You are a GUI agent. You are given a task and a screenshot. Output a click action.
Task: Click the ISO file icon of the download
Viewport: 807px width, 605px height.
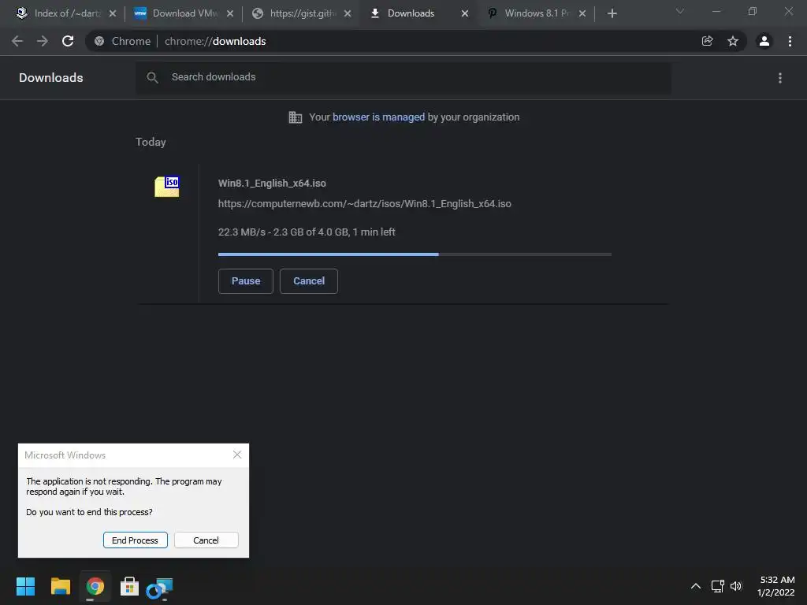[167, 186]
